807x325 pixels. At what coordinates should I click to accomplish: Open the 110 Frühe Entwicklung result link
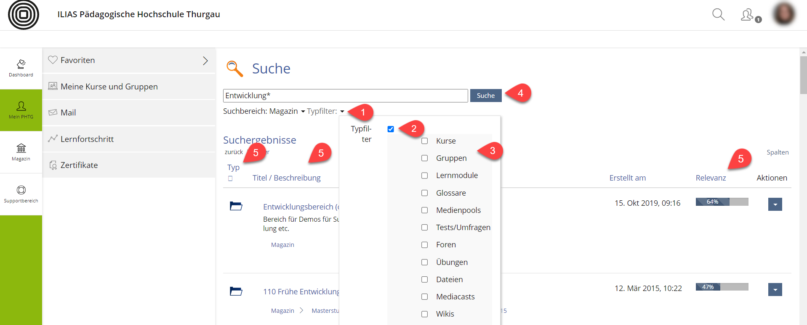coord(301,291)
